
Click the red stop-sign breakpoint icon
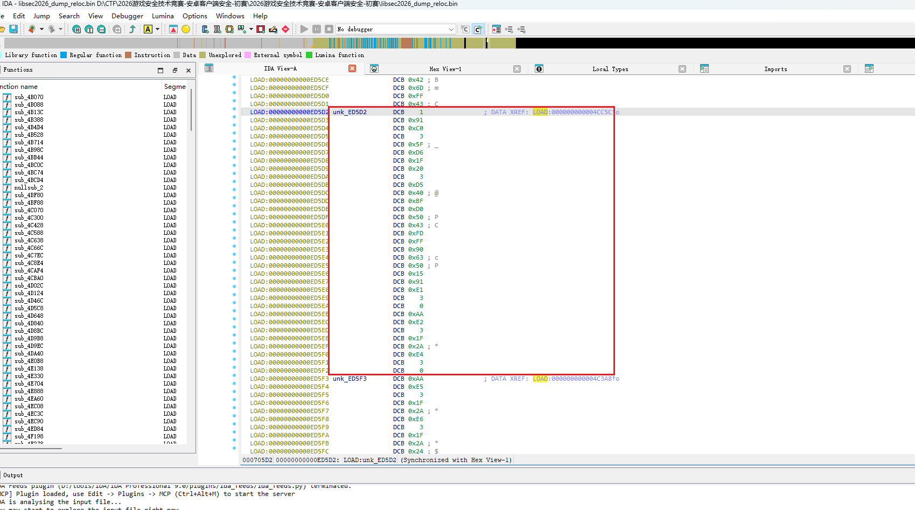click(285, 29)
